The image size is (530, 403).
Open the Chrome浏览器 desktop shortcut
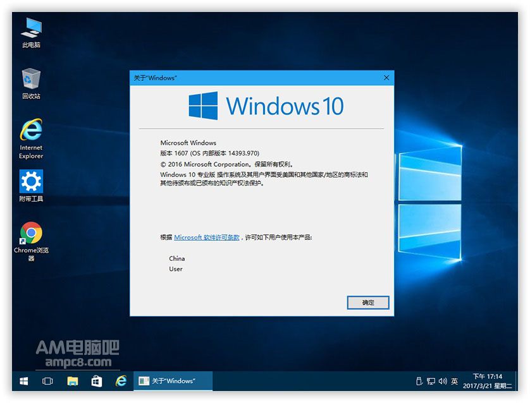pos(31,241)
